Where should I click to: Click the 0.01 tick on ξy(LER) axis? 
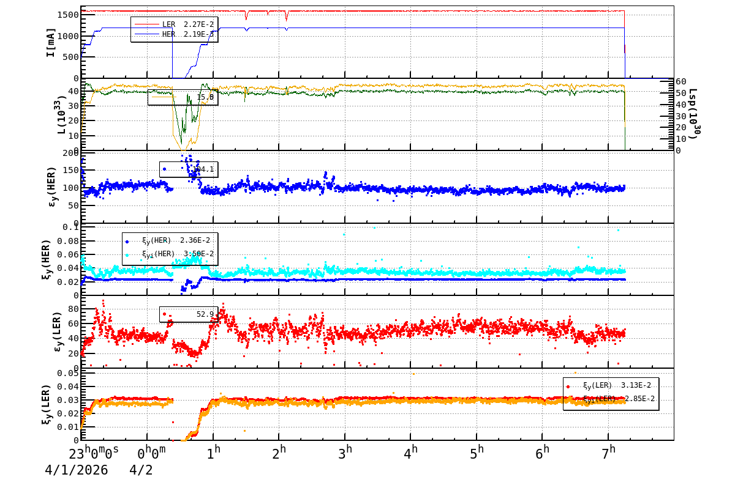tap(69, 427)
